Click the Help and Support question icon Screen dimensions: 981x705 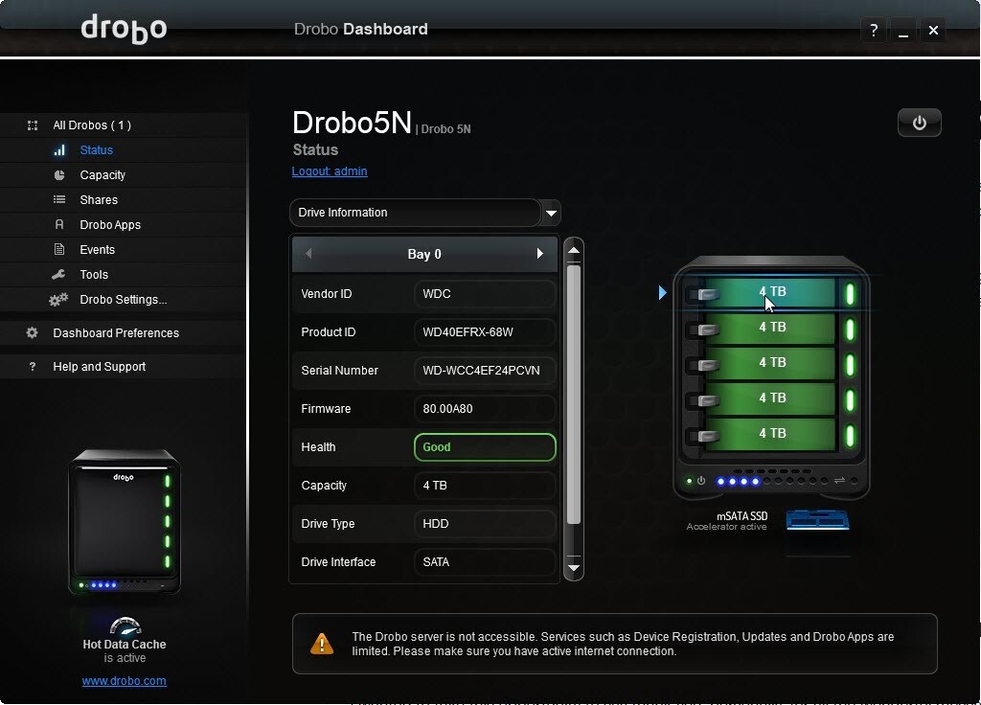click(33, 367)
